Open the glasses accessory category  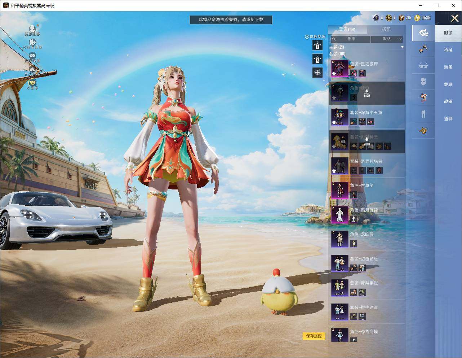(x=423, y=66)
